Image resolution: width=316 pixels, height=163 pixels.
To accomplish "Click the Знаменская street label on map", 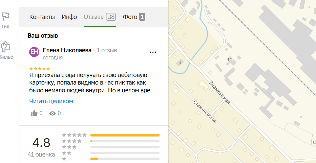I will pyautogui.click(x=219, y=92).
